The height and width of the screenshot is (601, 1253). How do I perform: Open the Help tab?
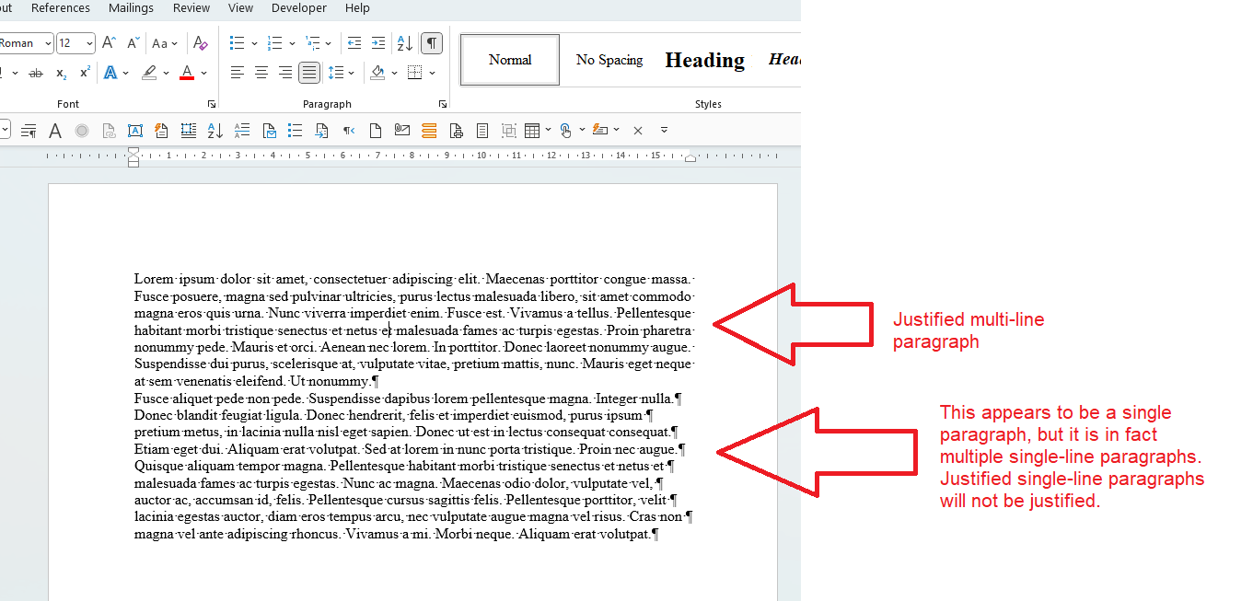[357, 8]
